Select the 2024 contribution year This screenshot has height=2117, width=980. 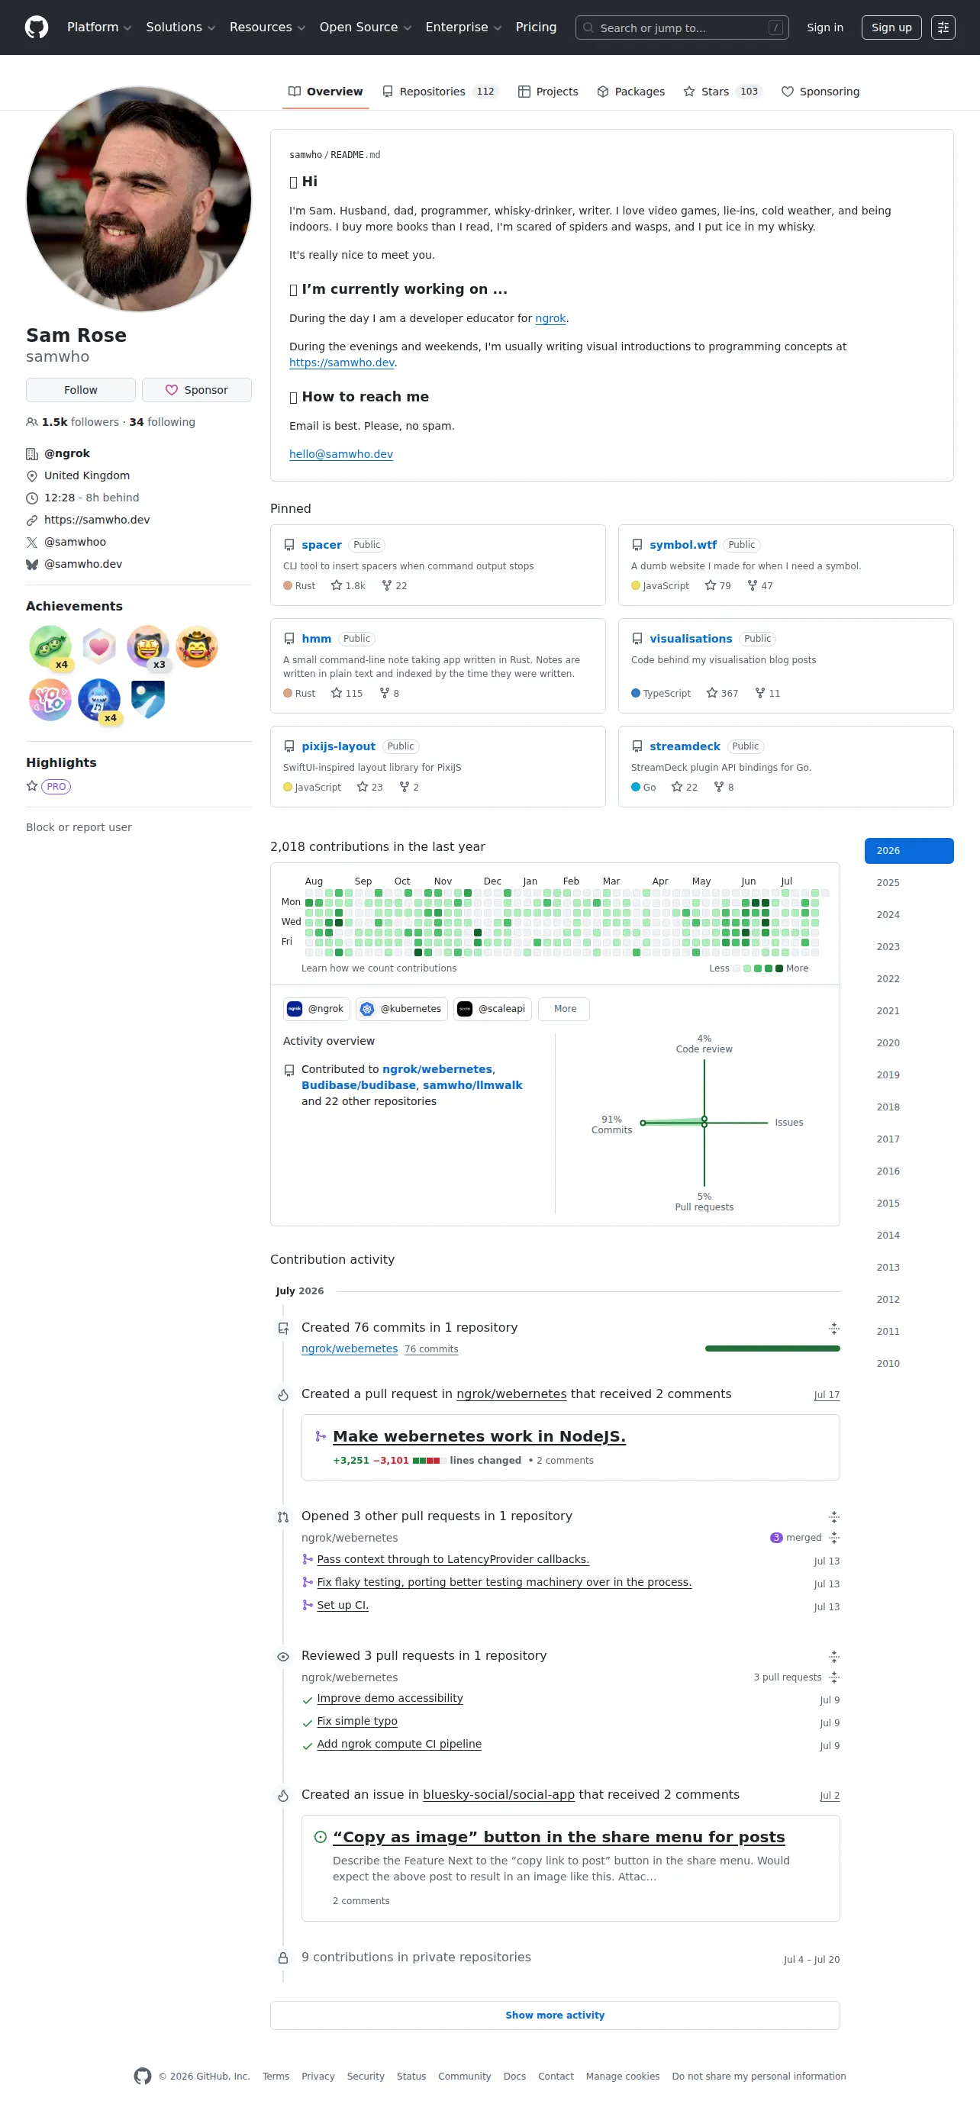point(888,915)
